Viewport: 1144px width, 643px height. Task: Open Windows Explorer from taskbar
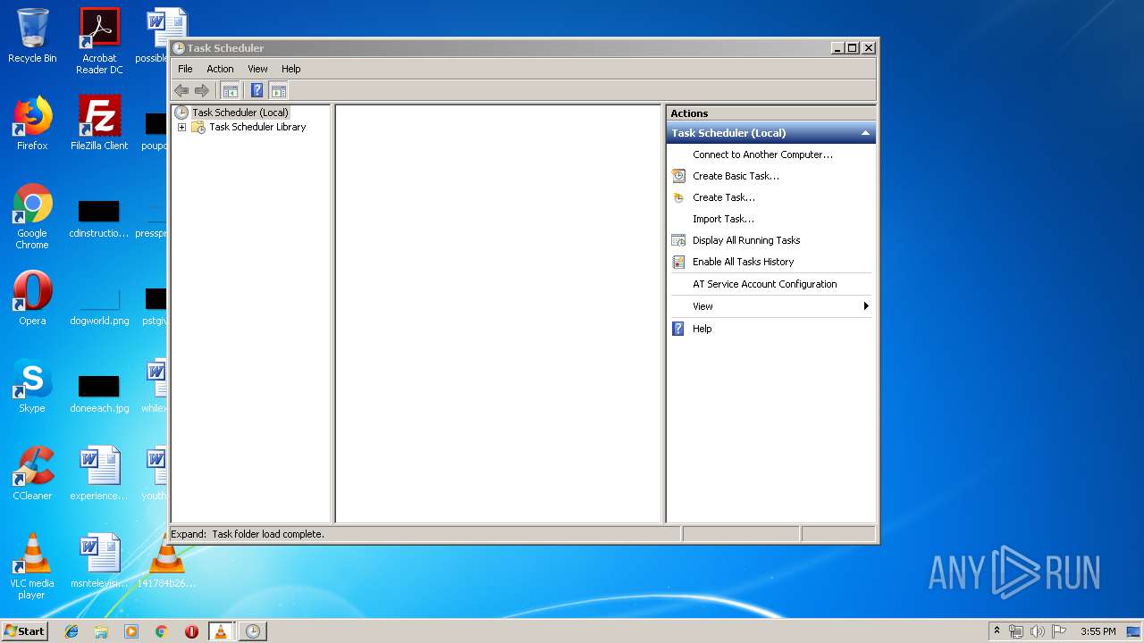(101, 631)
